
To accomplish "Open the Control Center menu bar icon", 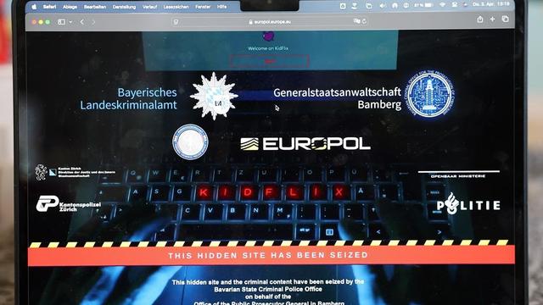I will coord(455,5).
